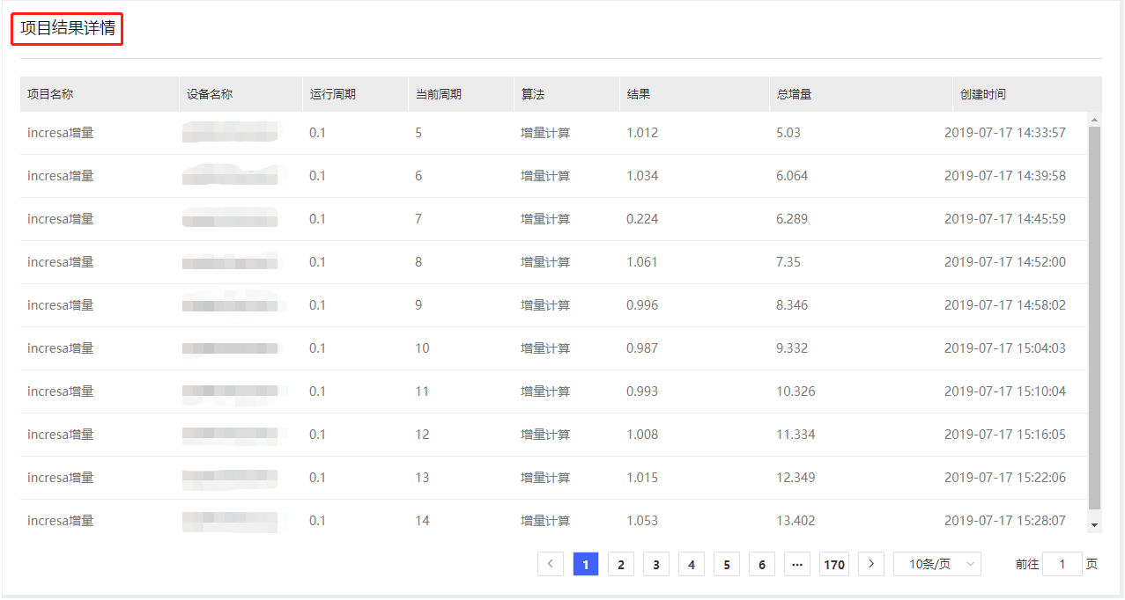This screenshot has height=600, width=1125.
Task: Click the 前往 page number input field
Action: pyautogui.click(x=1062, y=564)
